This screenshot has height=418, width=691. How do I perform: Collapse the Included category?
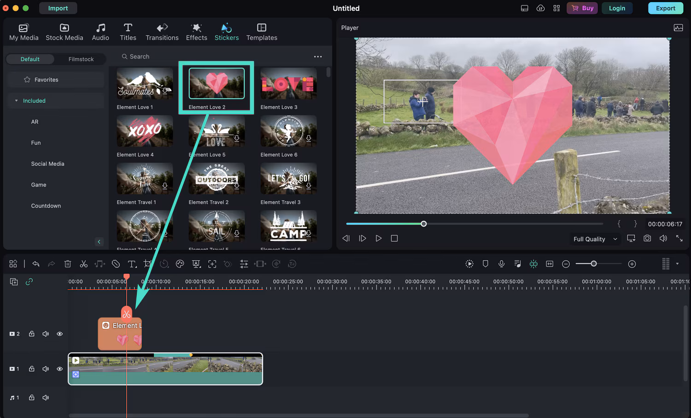(x=17, y=101)
